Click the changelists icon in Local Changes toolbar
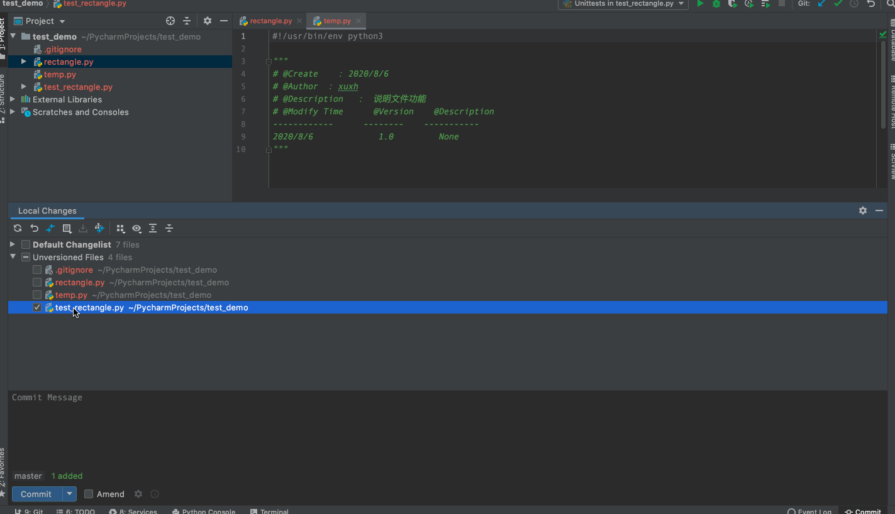Screen dimensions: 895x514 point(67,228)
